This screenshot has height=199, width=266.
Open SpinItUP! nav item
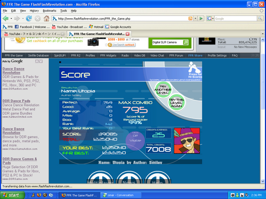60,55
